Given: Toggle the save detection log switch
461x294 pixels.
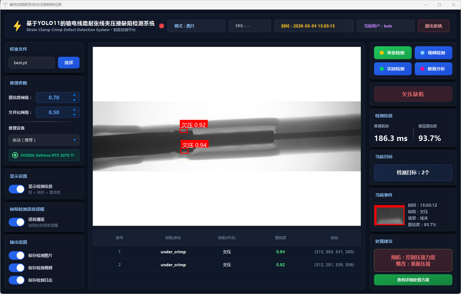Looking at the screenshot, I should point(17,280).
